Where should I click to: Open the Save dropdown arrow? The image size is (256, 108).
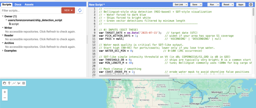(x=201, y=5)
